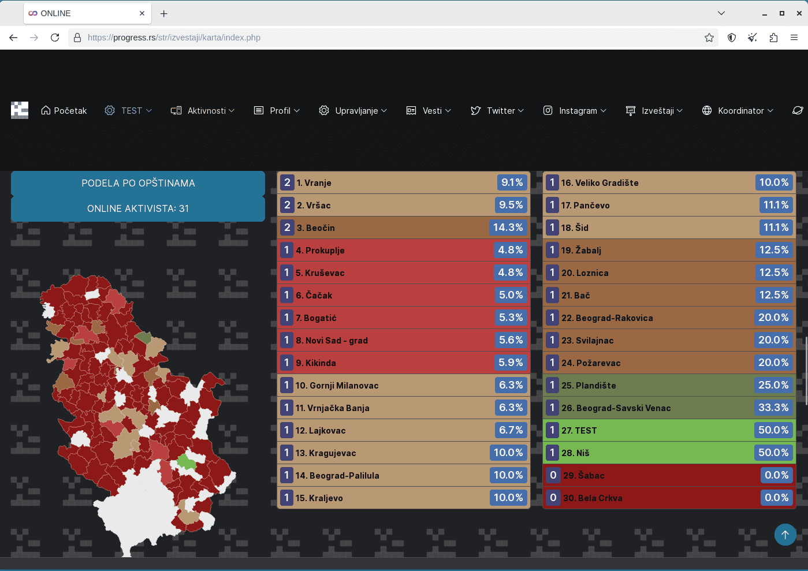
Task: Select the 30. Bela Crkva row
Action: pos(669,498)
